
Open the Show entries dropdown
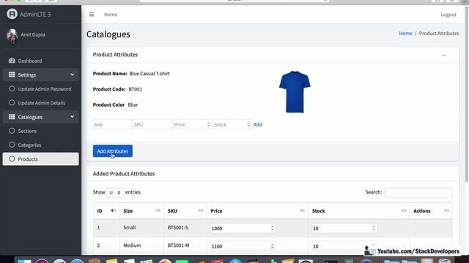click(115, 193)
